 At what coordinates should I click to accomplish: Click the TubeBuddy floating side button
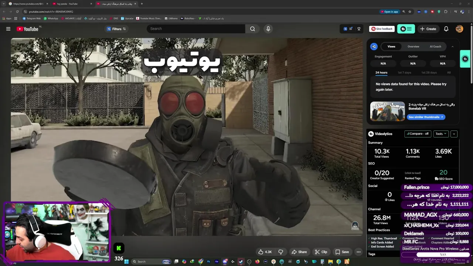coord(465,59)
